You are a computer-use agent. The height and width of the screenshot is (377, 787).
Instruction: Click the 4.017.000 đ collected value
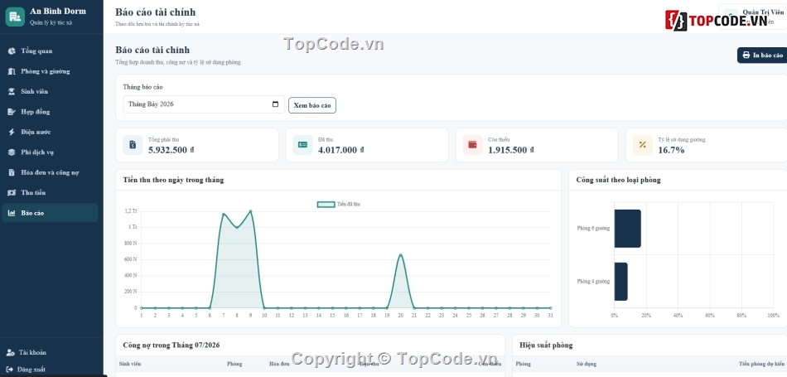pyautogui.click(x=341, y=150)
